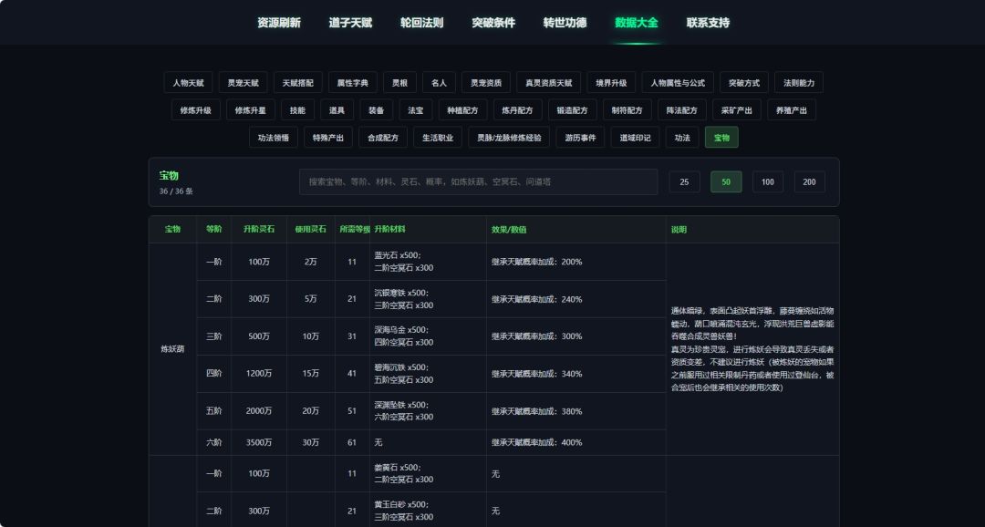Open the 灵脉/龙脉修炼经验 category

[509, 138]
